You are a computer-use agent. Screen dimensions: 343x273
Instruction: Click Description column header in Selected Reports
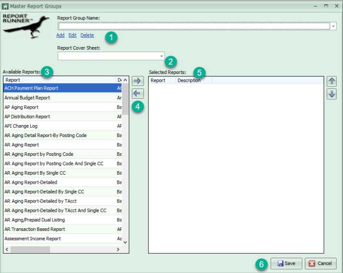(193, 80)
